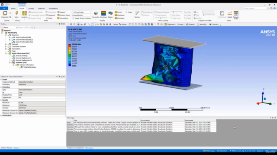Select Remote Displacement 2 tree item

[x=24, y=60]
